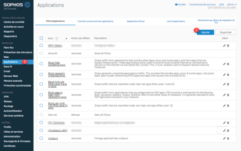
Task: Open Menace avancée in sidebar
Action: [x=13, y=81]
